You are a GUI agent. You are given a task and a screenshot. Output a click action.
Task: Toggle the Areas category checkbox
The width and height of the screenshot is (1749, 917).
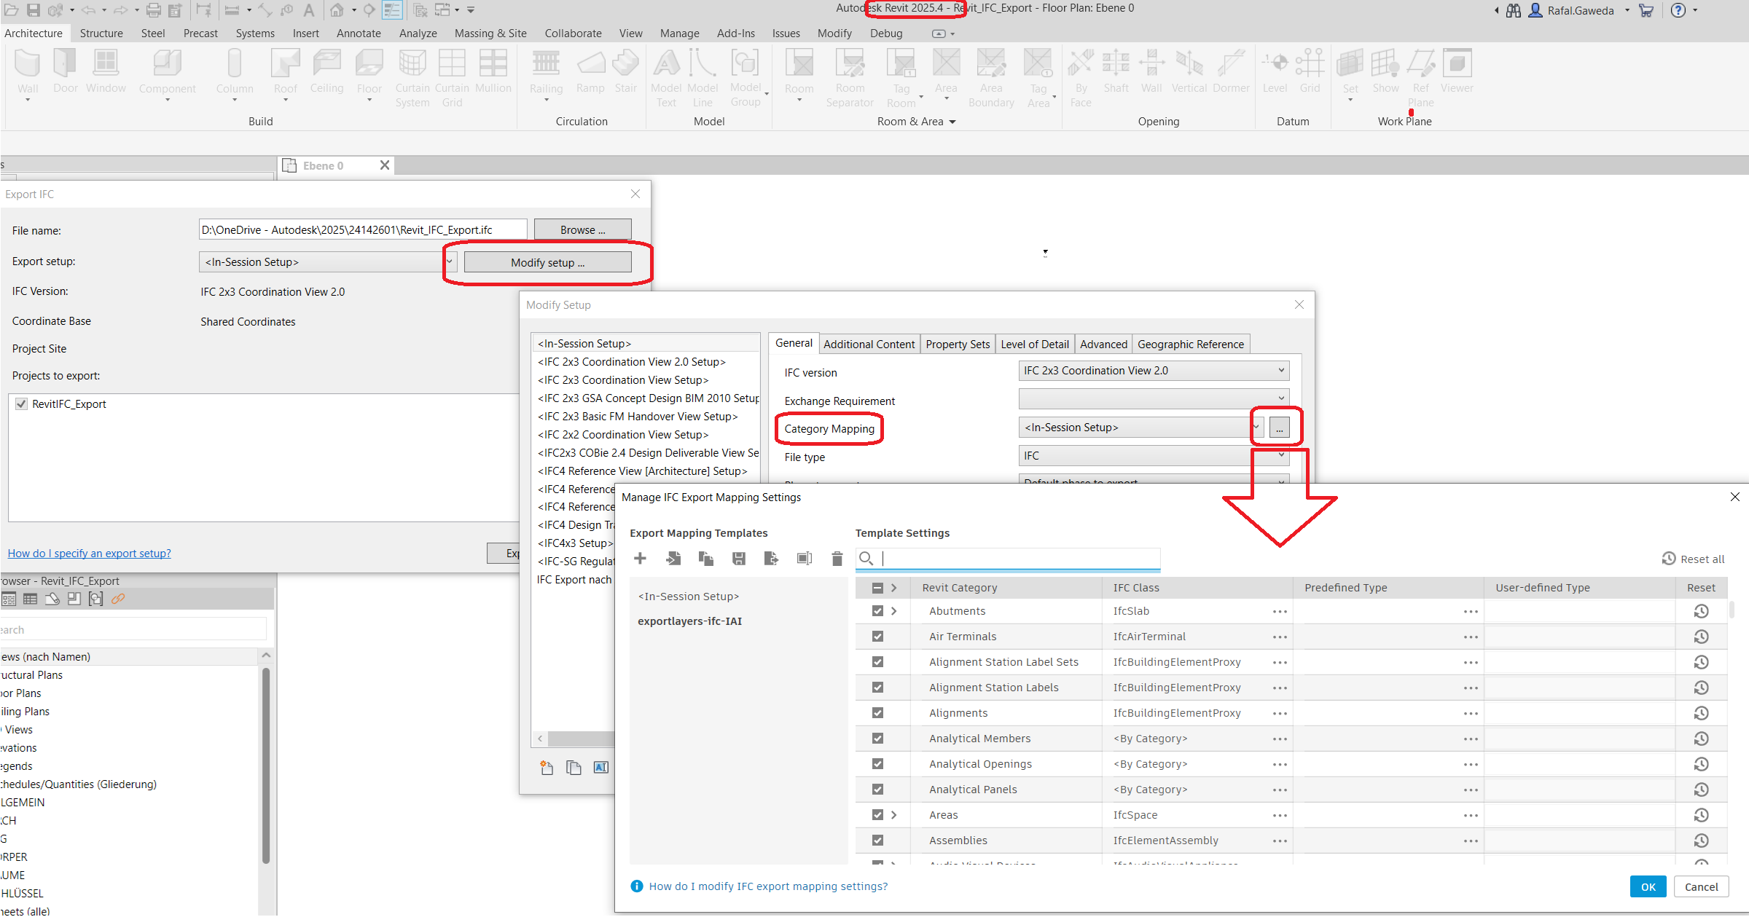tap(877, 815)
